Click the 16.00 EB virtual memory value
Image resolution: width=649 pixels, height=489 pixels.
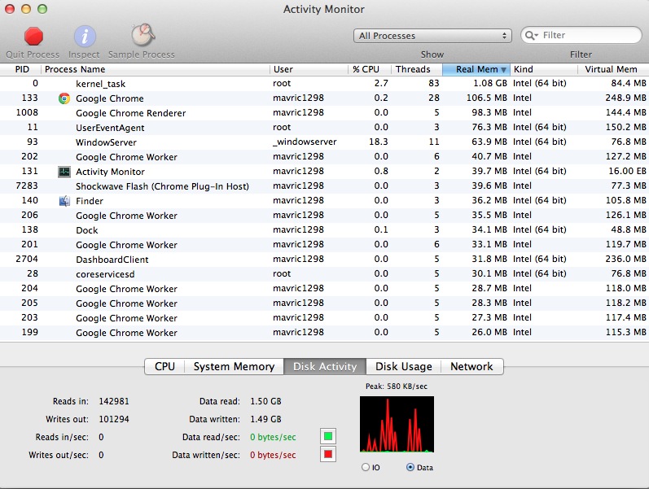627,172
